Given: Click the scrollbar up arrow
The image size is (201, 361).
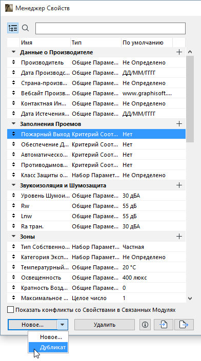Looking at the screenshot, I should click(x=190, y=52).
